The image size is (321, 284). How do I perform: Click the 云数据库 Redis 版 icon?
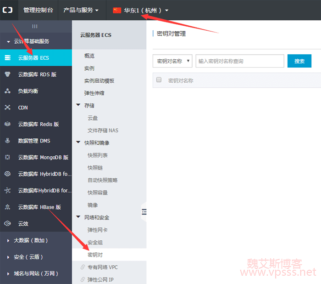click(x=7, y=124)
